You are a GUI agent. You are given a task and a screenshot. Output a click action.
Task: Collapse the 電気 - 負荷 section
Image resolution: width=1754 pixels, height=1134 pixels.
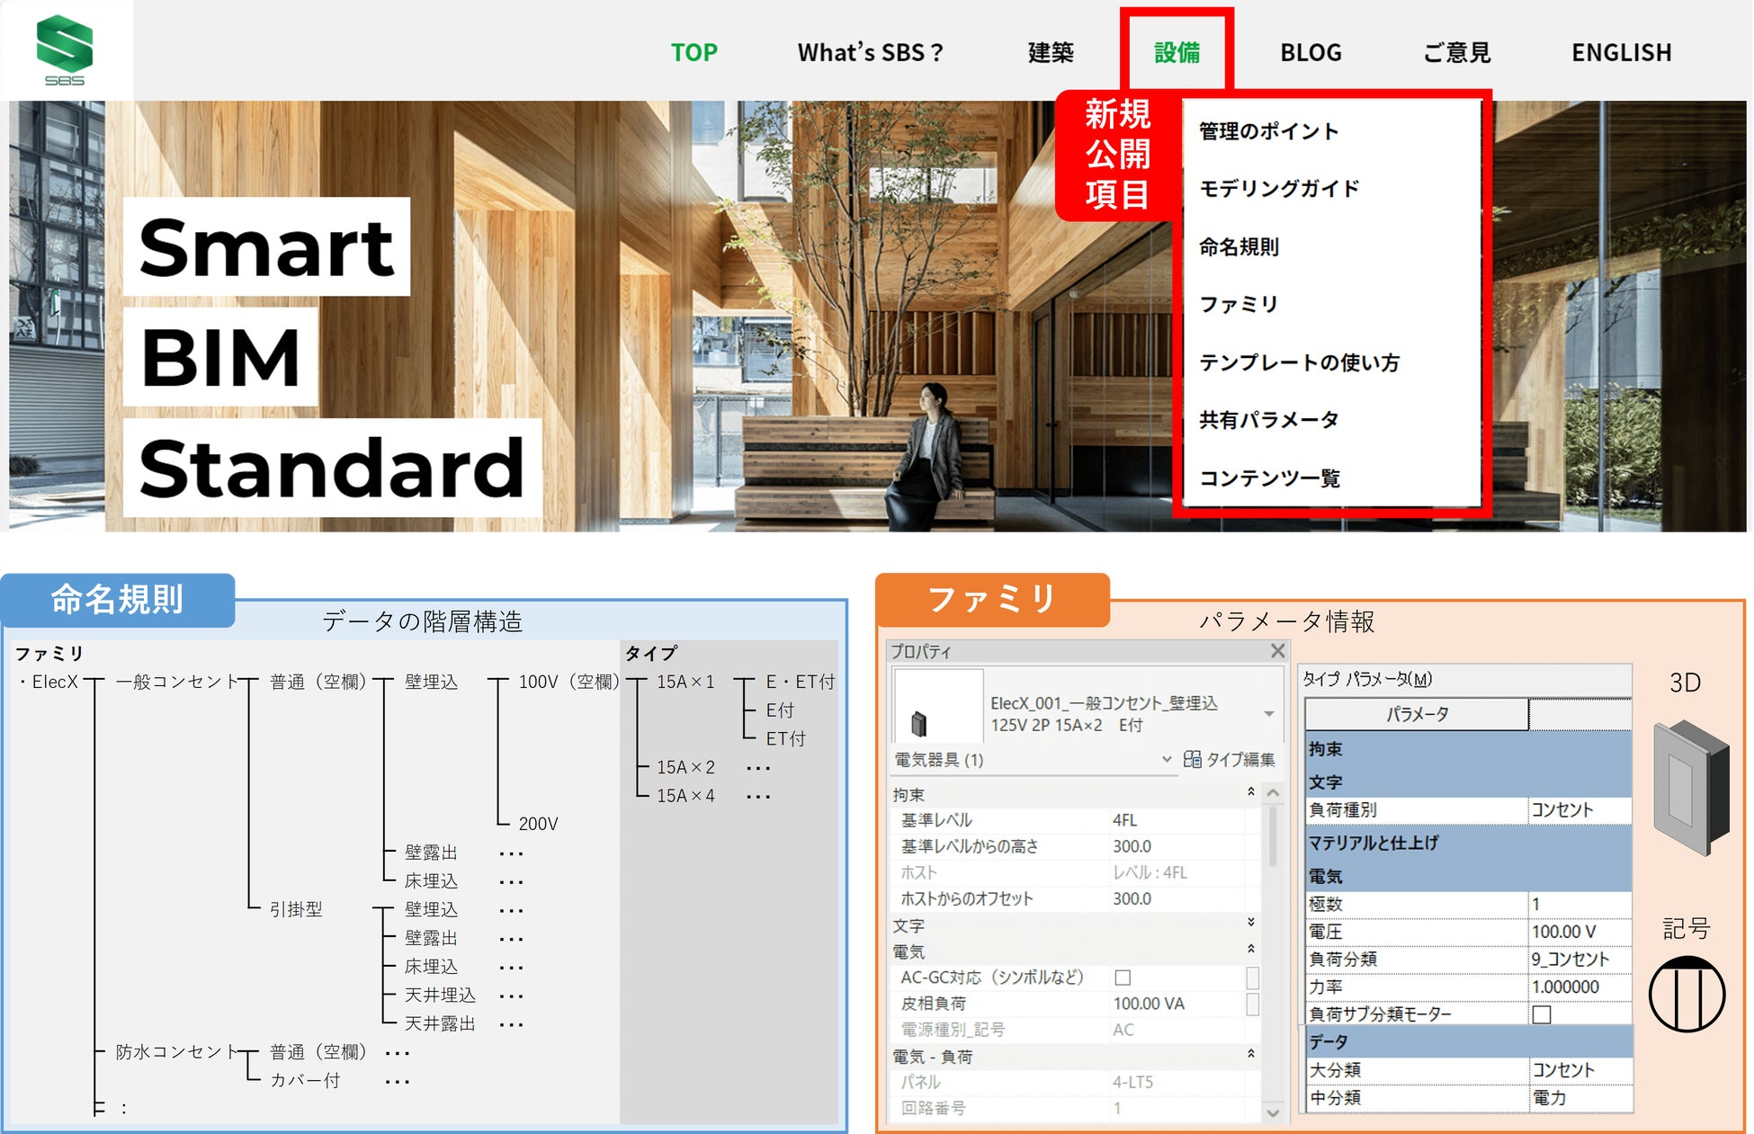coord(1250,1054)
